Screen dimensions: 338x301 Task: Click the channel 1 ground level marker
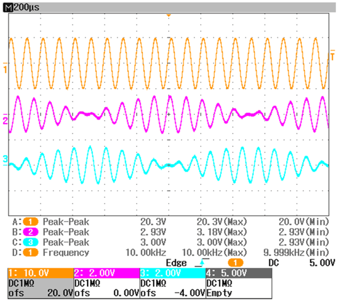coord(5,68)
